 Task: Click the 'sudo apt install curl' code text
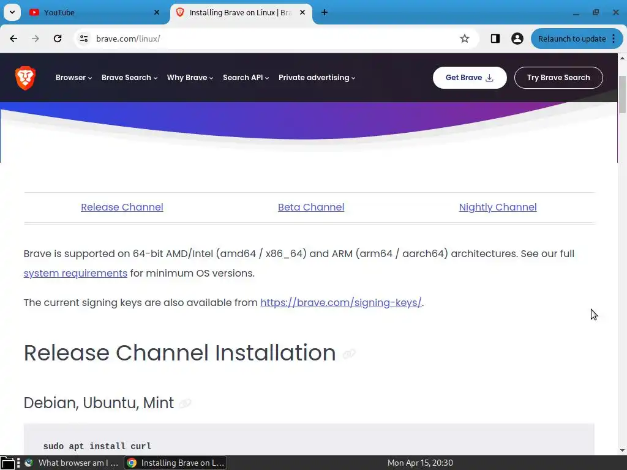(x=97, y=446)
